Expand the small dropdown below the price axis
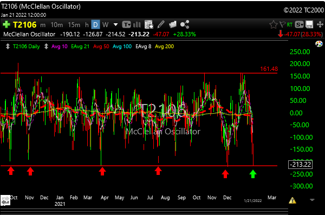The height and width of the screenshot is (215, 325). point(312,200)
